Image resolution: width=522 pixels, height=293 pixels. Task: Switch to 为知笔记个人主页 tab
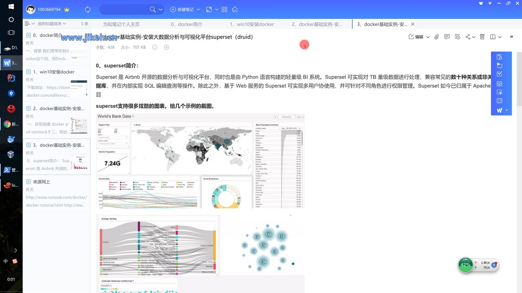pyautogui.click(x=121, y=24)
